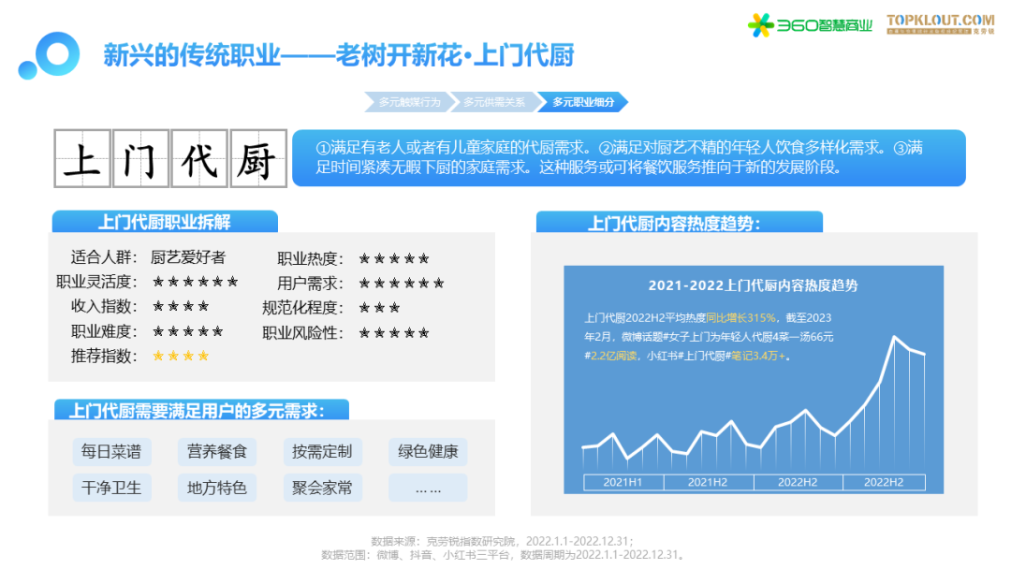Image resolution: width=1011 pixels, height=569 pixels.
Task: Expand the …… tag for more demands
Action: click(x=428, y=488)
